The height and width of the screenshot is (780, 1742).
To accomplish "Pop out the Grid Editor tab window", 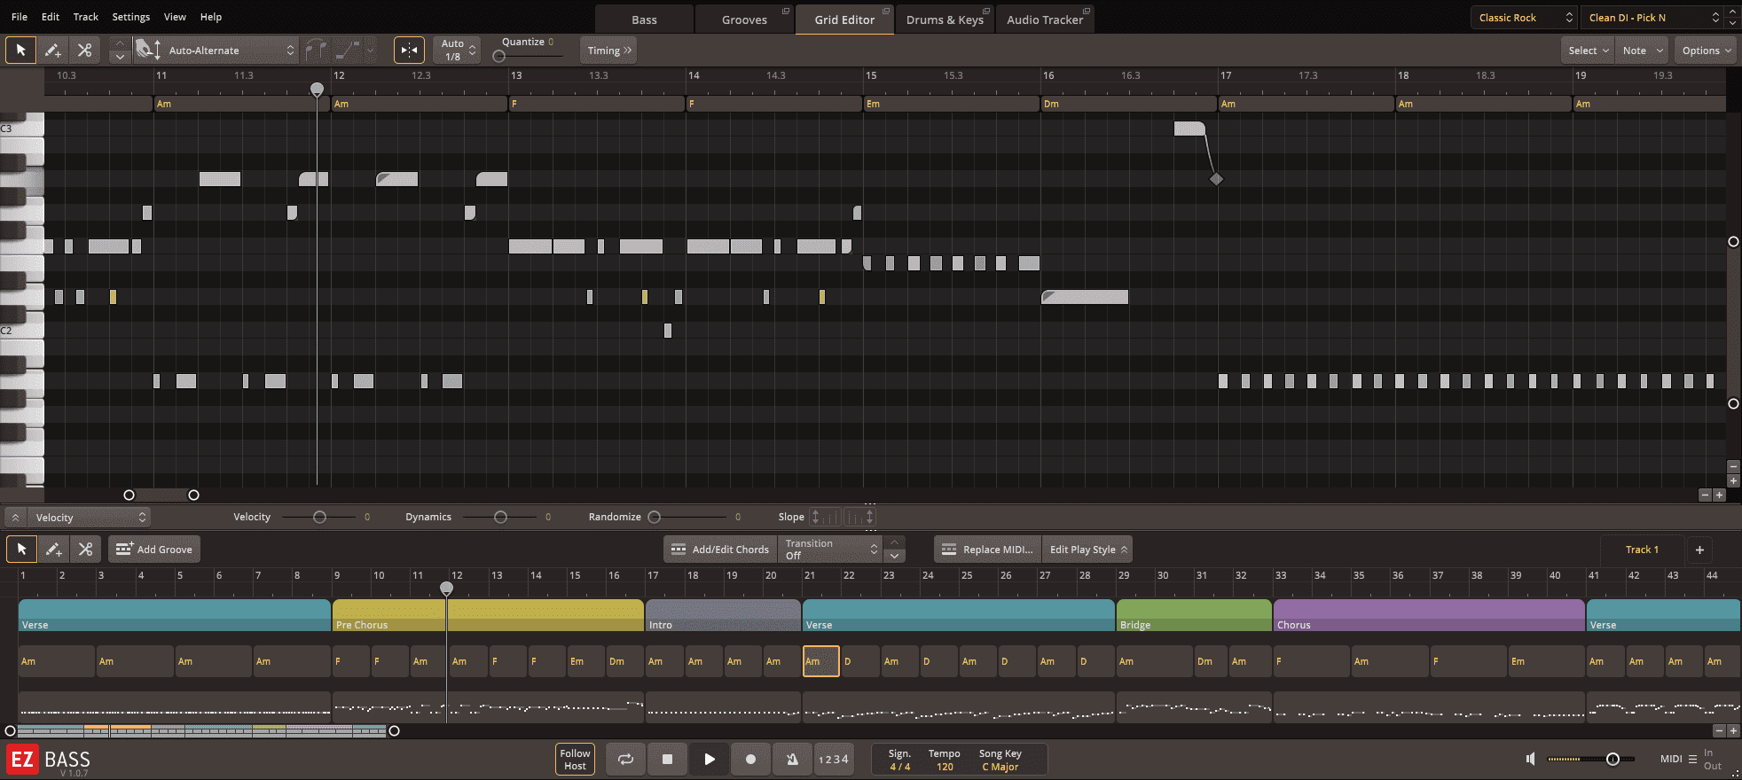I will (885, 11).
